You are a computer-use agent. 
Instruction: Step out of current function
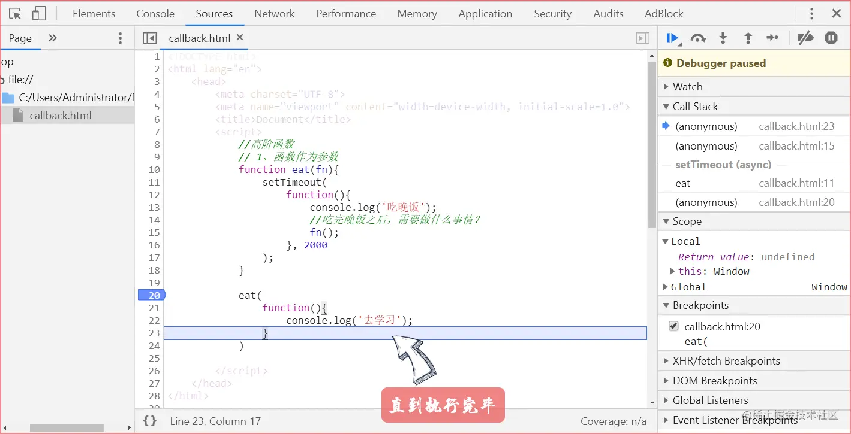pyautogui.click(x=748, y=38)
